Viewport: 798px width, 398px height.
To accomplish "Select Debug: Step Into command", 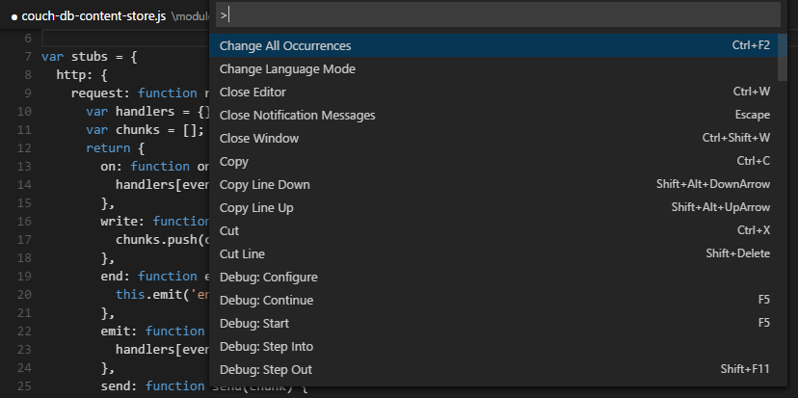I will (x=266, y=347).
